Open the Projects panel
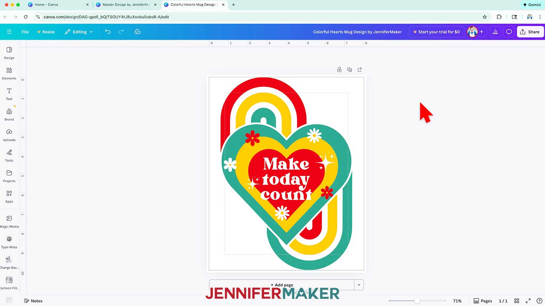 [9, 176]
